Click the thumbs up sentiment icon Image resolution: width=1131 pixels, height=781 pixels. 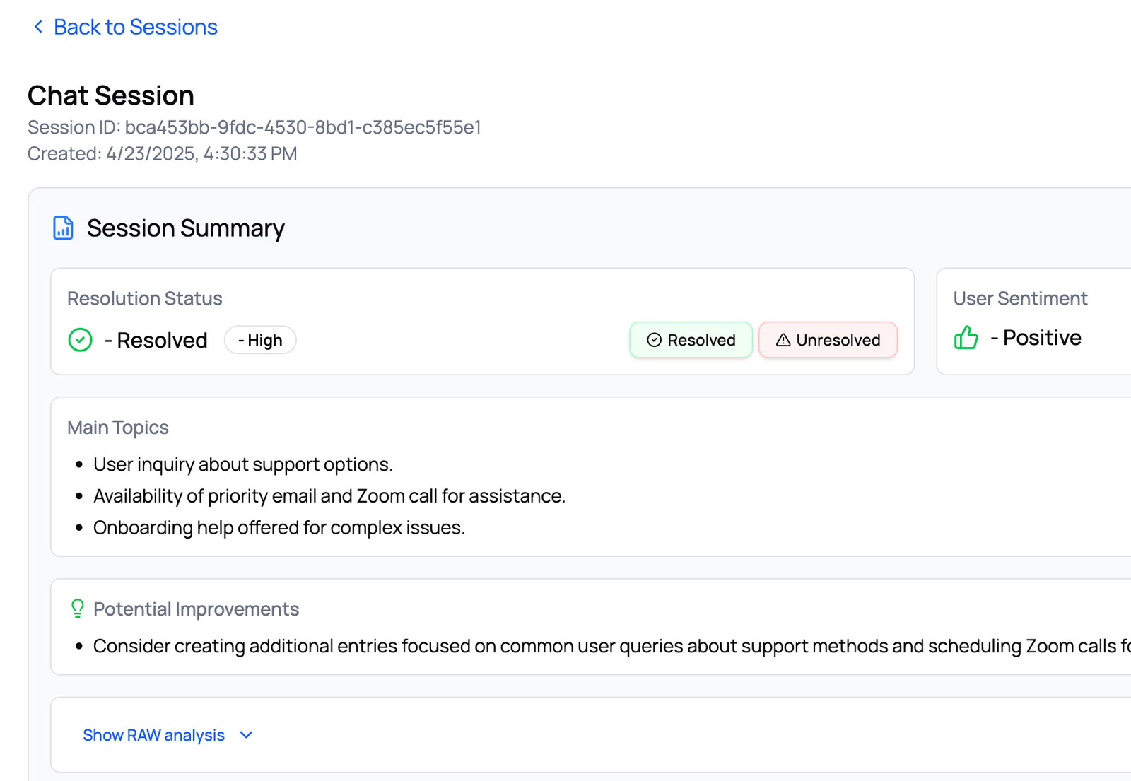tap(966, 338)
